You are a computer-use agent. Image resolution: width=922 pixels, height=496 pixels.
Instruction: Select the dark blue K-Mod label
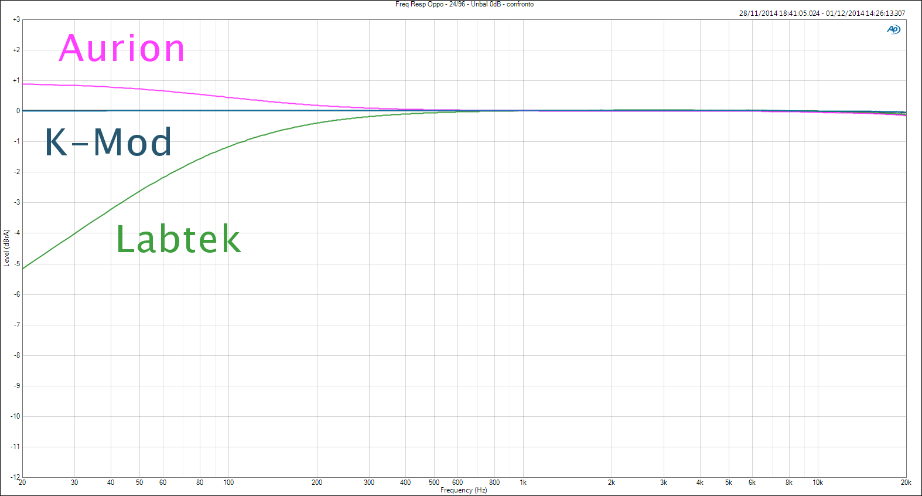click(x=108, y=142)
